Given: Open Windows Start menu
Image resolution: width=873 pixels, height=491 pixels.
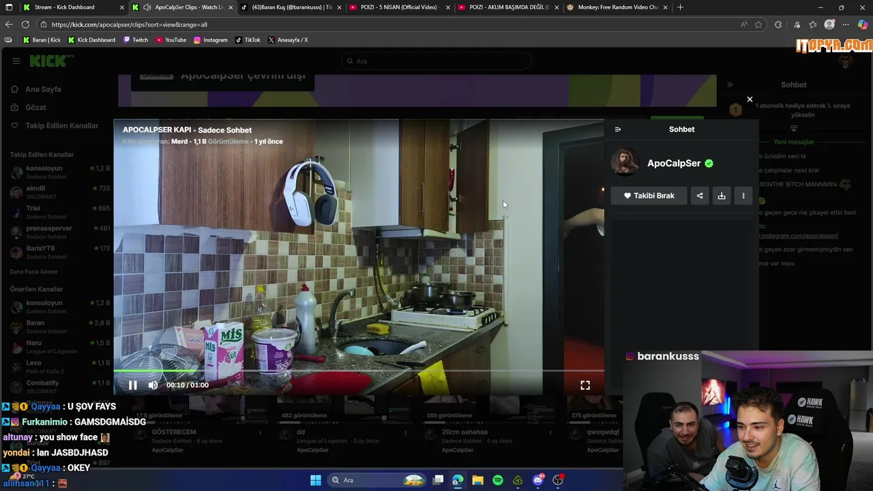Looking at the screenshot, I should tap(316, 480).
